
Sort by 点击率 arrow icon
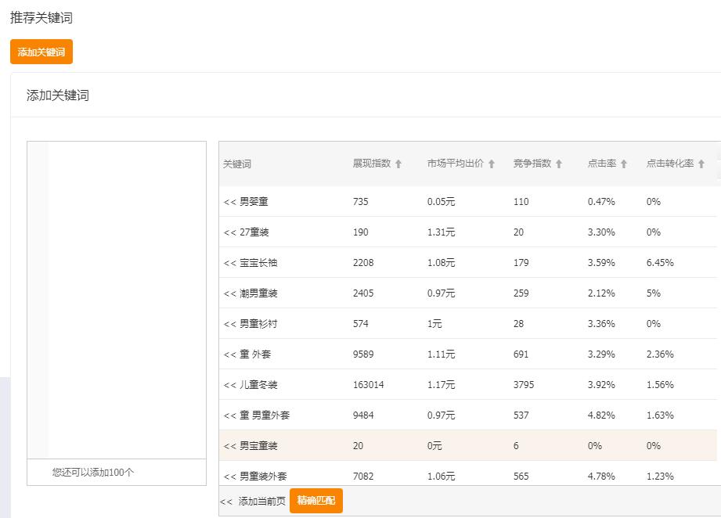tap(623, 164)
